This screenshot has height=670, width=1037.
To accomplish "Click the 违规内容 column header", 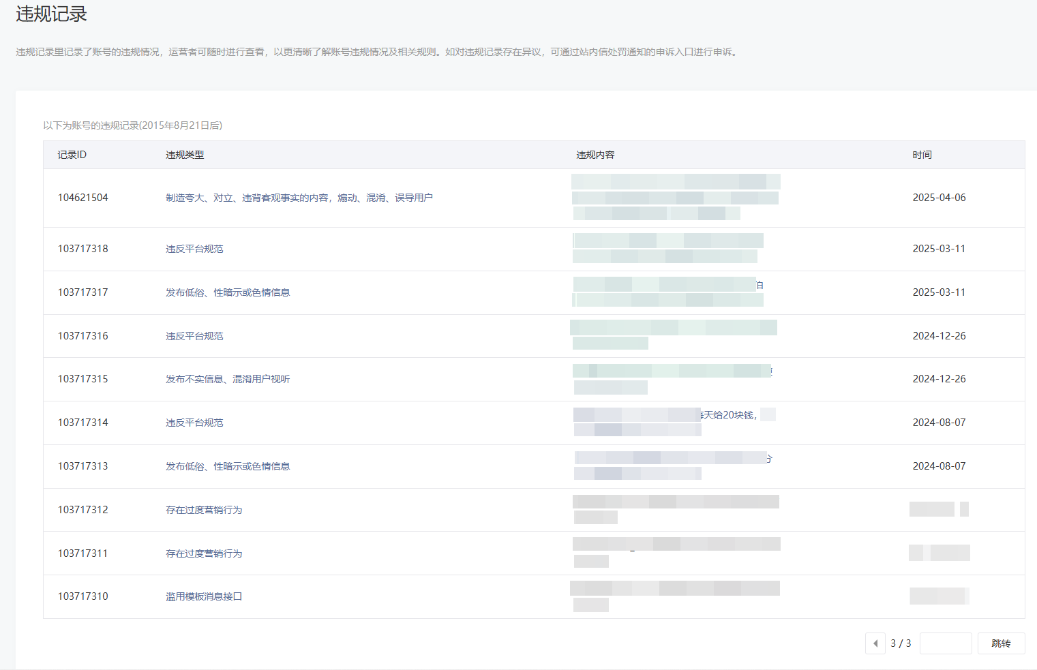I will pyautogui.click(x=595, y=155).
